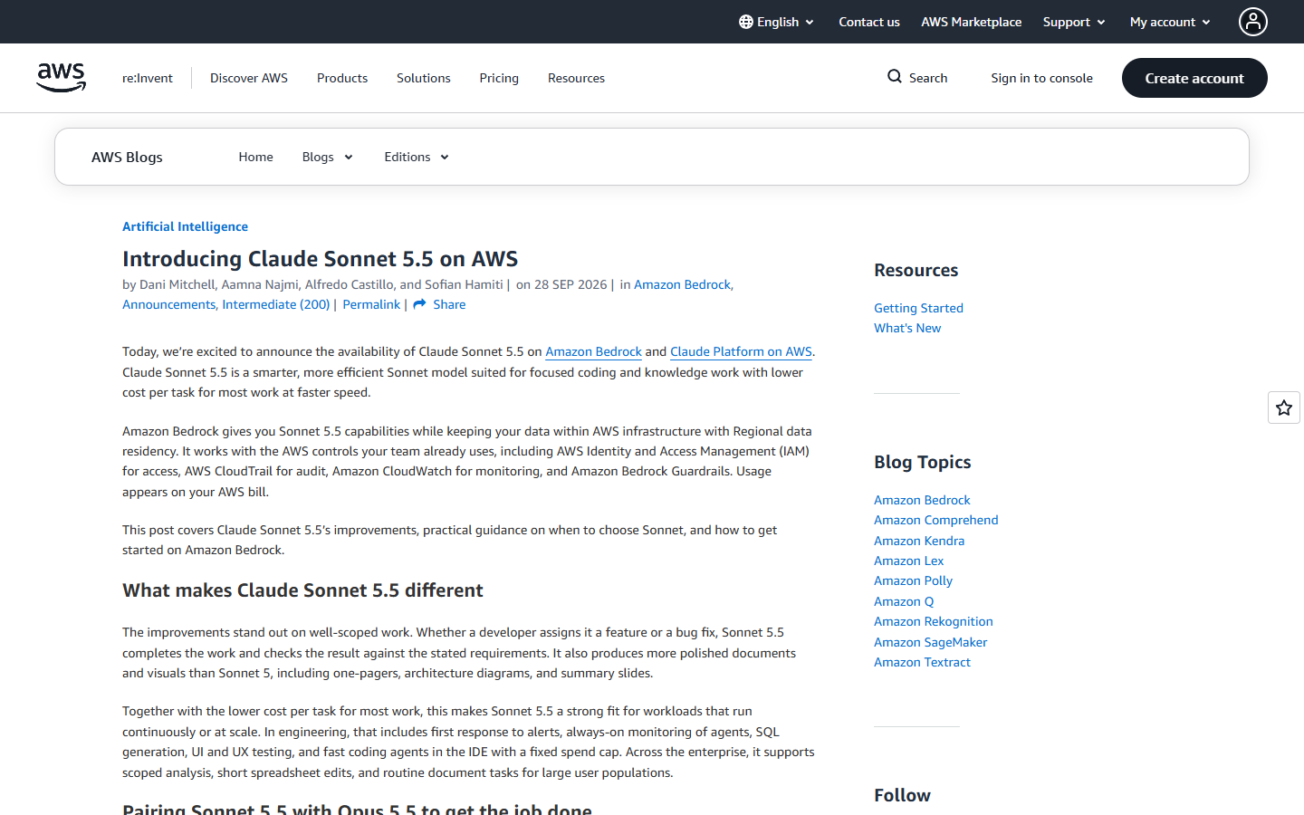Image resolution: width=1304 pixels, height=815 pixels.
Task: Expand the My account dropdown
Action: click(x=1170, y=22)
